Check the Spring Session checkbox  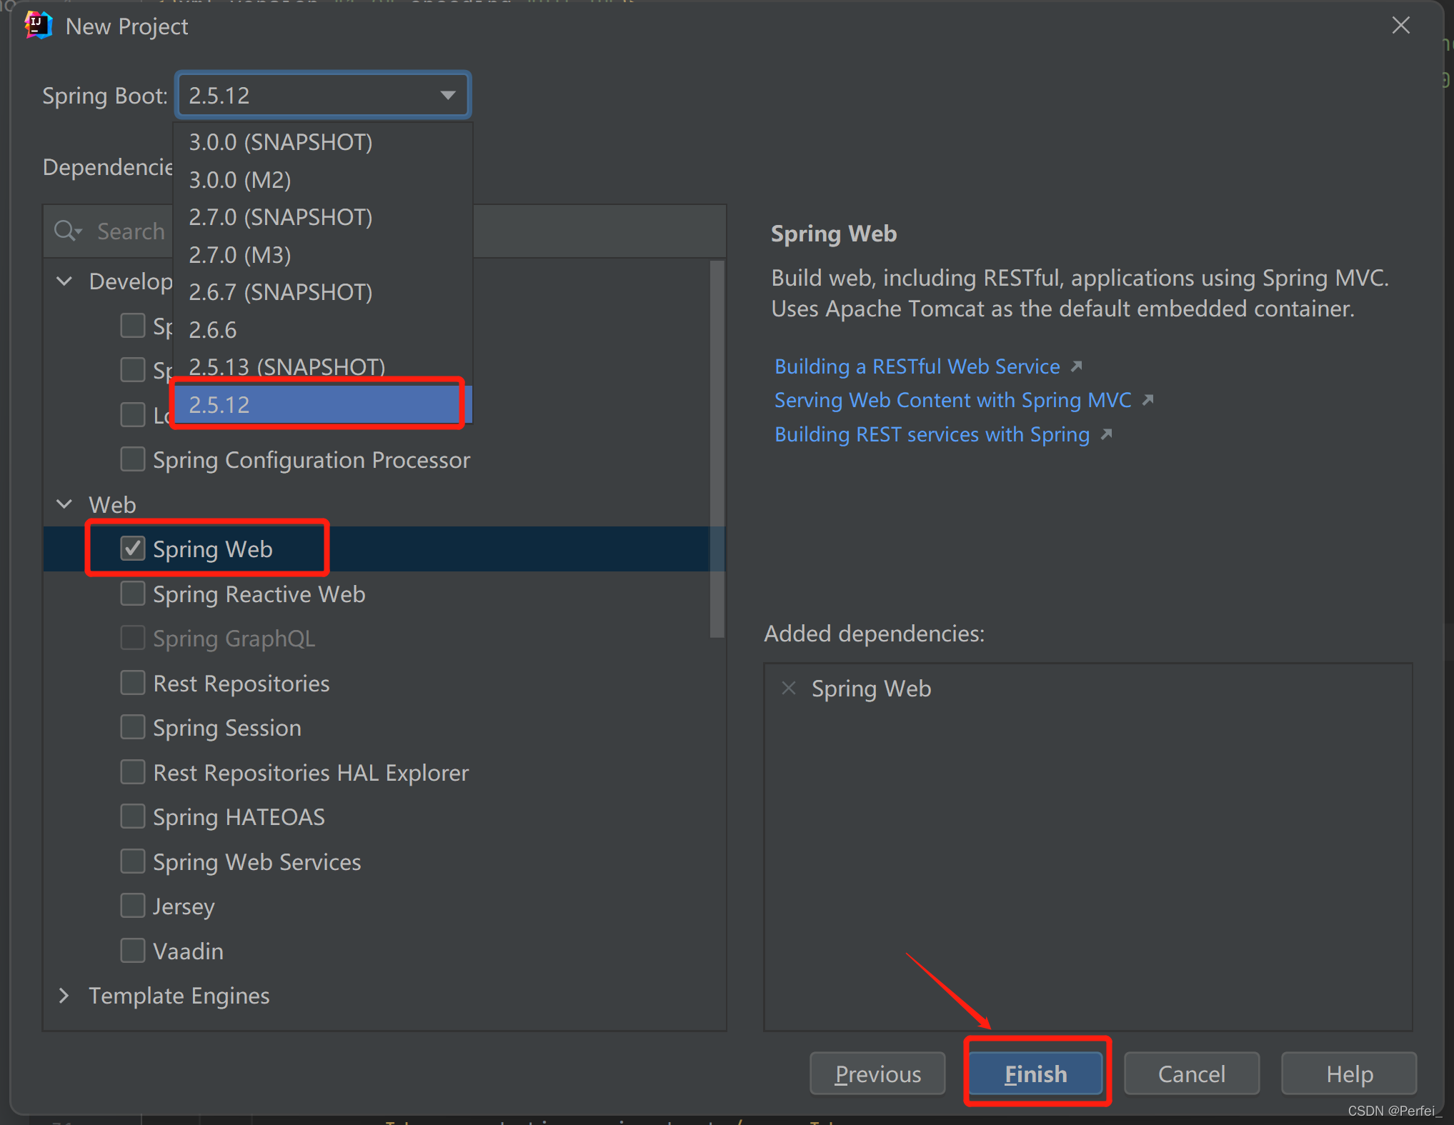[x=133, y=727]
